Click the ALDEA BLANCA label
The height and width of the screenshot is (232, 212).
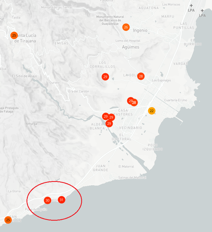[97, 126]
